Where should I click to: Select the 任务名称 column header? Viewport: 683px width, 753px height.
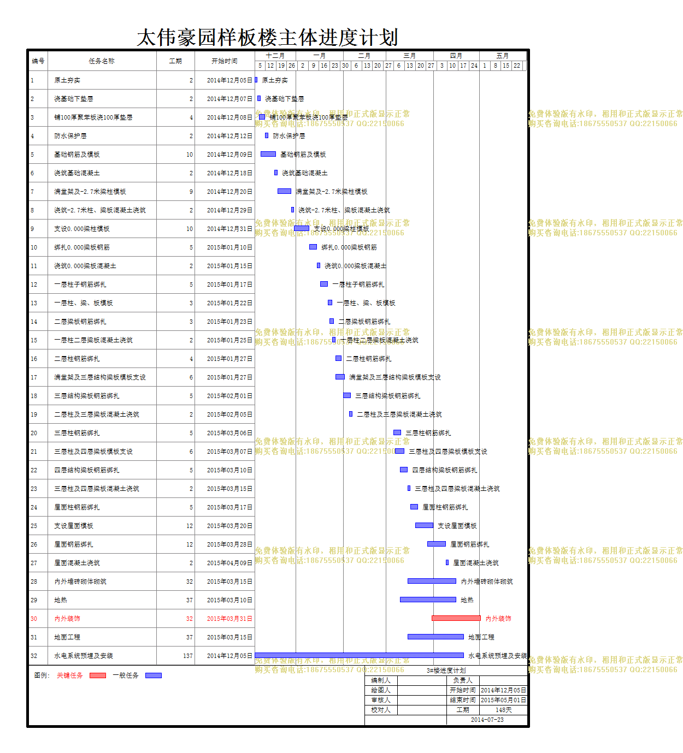(102, 61)
